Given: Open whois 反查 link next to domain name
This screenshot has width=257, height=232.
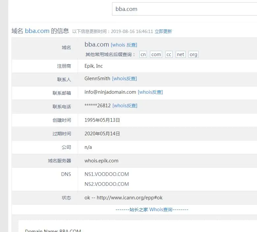Looking at the screenshot, I should point(124,45).
